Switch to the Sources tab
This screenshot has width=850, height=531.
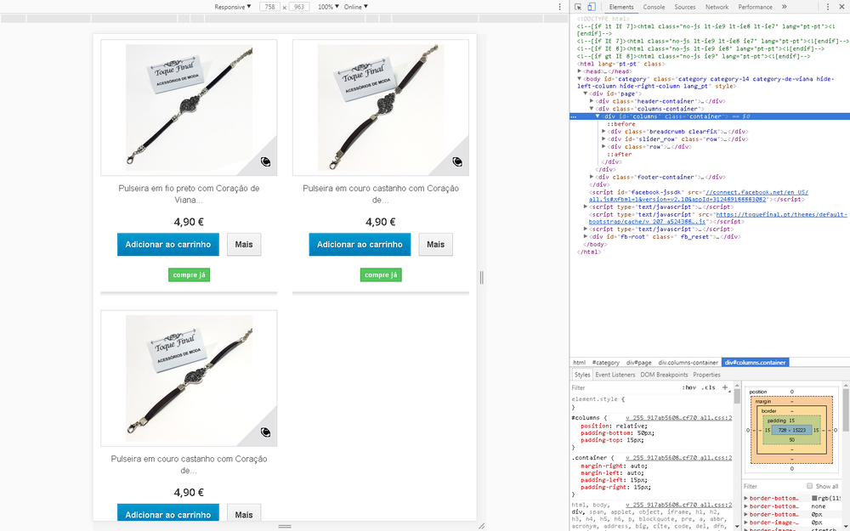pos(684,7)
